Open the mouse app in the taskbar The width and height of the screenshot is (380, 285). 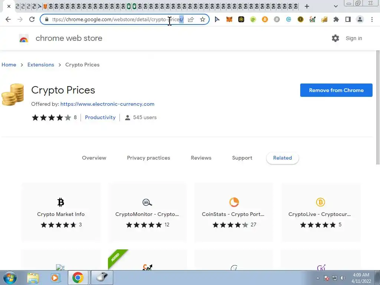[x=102, y=278]
